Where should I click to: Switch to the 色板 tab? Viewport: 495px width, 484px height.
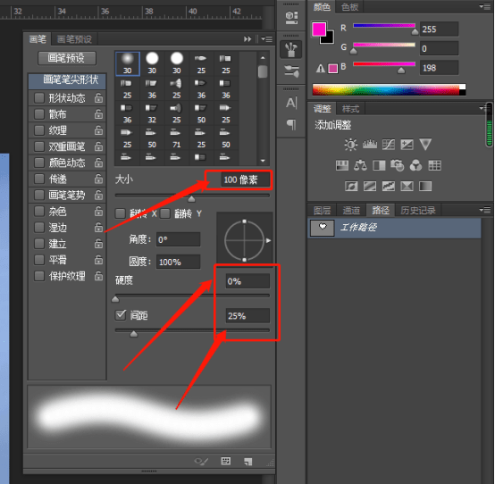349,6
